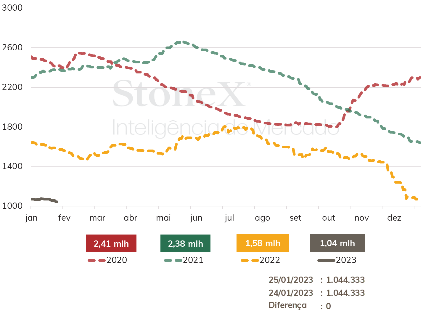
Task: Click the out month label
Action: (x=329, y=218)
